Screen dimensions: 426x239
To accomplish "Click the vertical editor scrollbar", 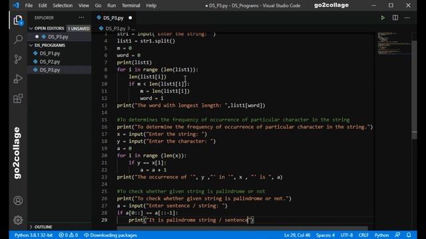I will pyautogui.click(x=414, y=90).
